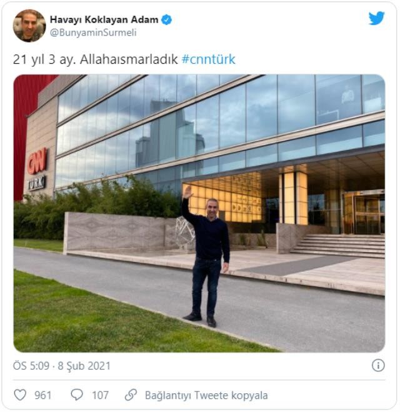
Task: Open the #cnntürk hashtag
Action: click(x=209, y=59)
